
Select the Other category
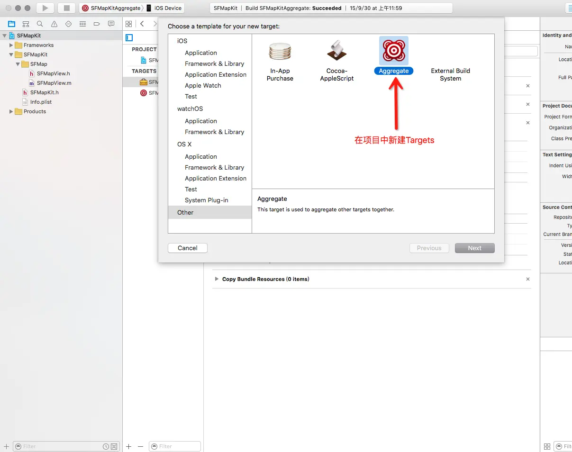(210, 212)
